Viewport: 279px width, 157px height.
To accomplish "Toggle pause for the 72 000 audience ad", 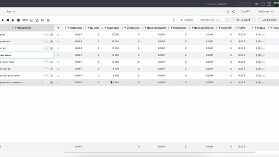I will point(58,35).
